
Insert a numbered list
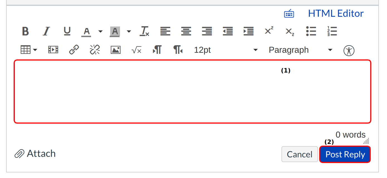332,31
